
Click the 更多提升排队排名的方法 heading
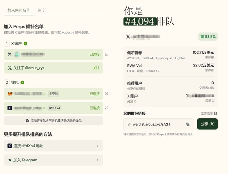click(x=28, y=134)
